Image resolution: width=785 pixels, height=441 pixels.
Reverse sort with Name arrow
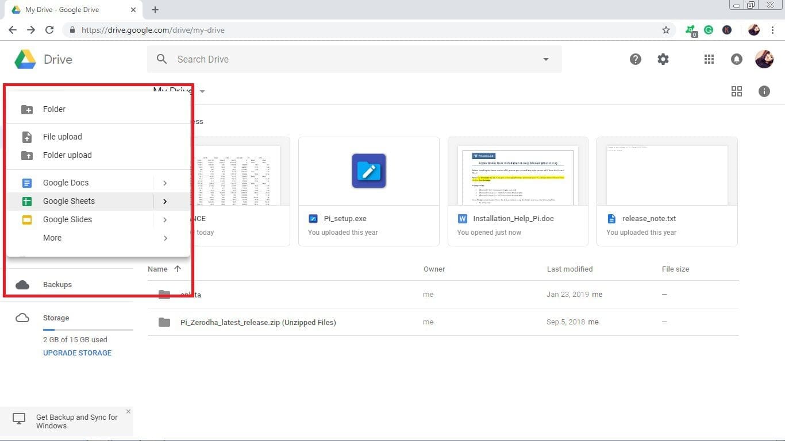point(178,269)
